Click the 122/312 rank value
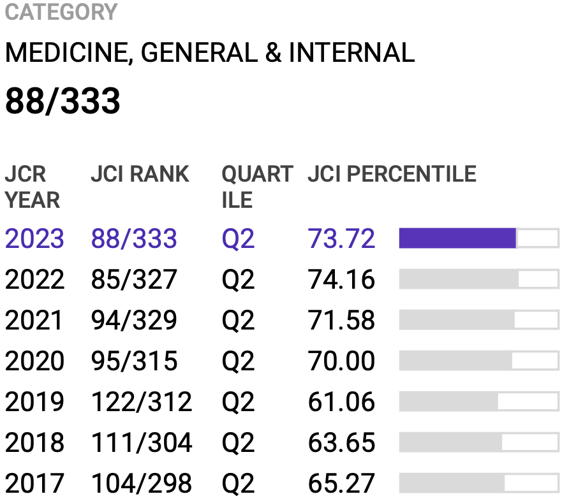This screenshot has height=501, width=569. coord(142,402)
